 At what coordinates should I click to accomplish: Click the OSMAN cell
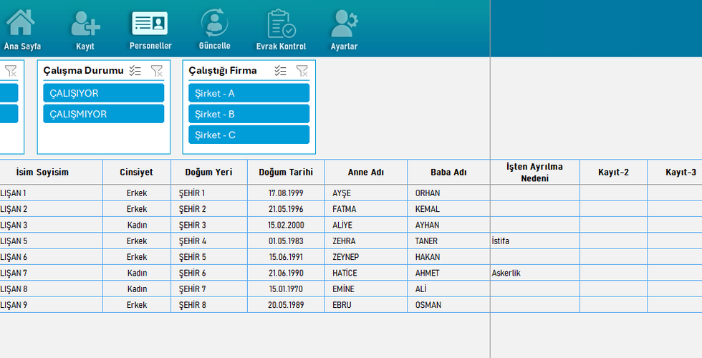click(x=448, y=305)
